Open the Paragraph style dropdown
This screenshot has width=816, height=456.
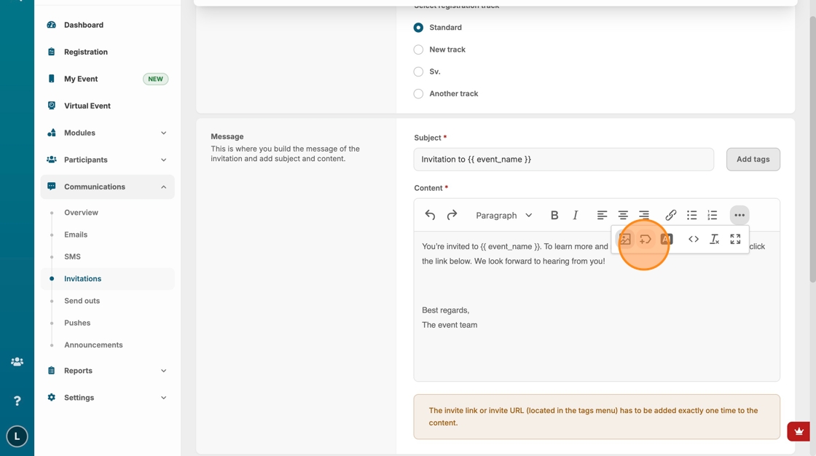coord(503,216)
